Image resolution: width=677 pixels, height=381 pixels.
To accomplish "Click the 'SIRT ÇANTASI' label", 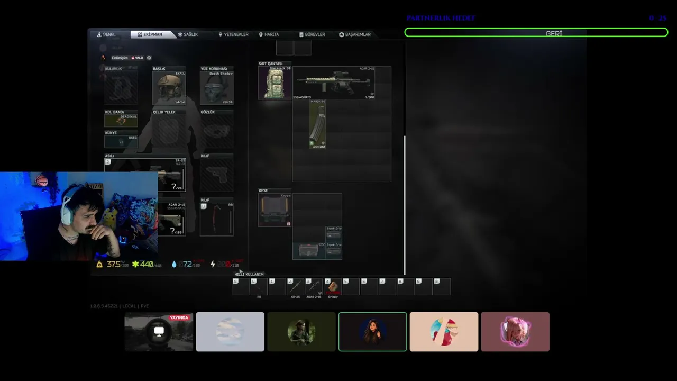I will tap(271, 63).
